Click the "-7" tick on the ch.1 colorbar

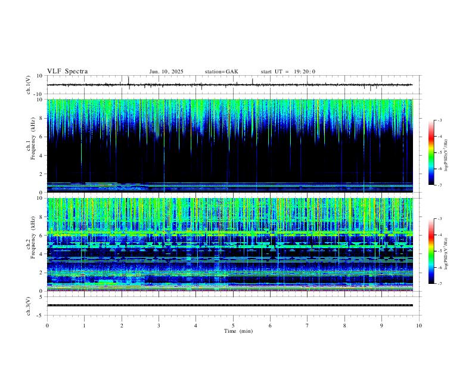pos(439,185)
